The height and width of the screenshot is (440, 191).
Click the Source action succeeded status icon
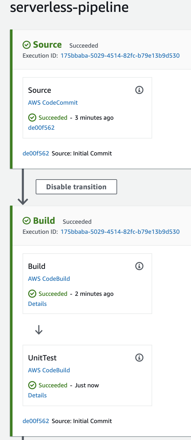click(x=32, y=118)
